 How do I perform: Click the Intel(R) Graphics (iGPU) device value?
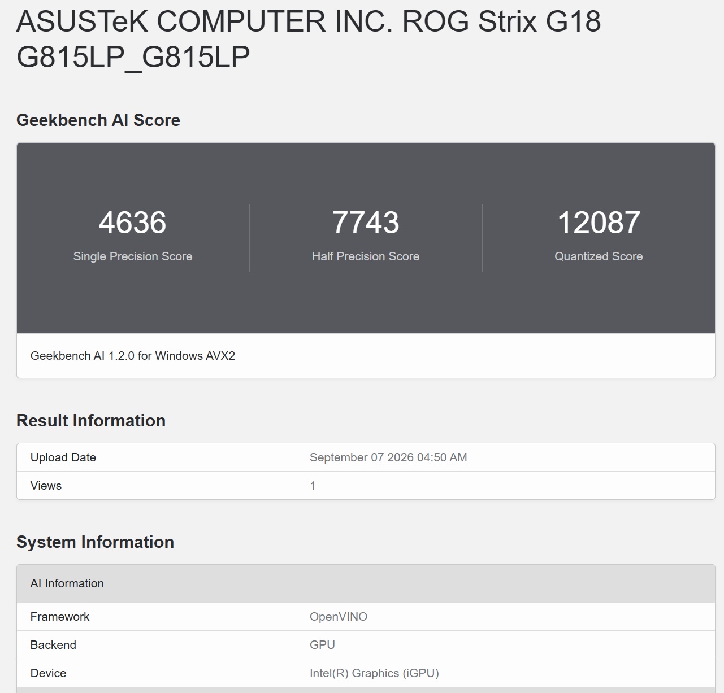click(374, 673)
